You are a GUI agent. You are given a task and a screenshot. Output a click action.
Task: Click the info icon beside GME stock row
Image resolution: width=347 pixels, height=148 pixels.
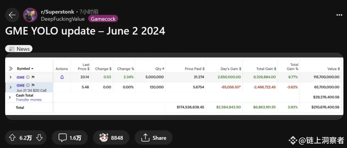coord(28,78)
